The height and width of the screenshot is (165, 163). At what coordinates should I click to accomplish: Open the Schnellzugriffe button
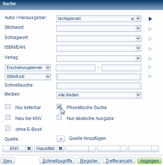57,160
